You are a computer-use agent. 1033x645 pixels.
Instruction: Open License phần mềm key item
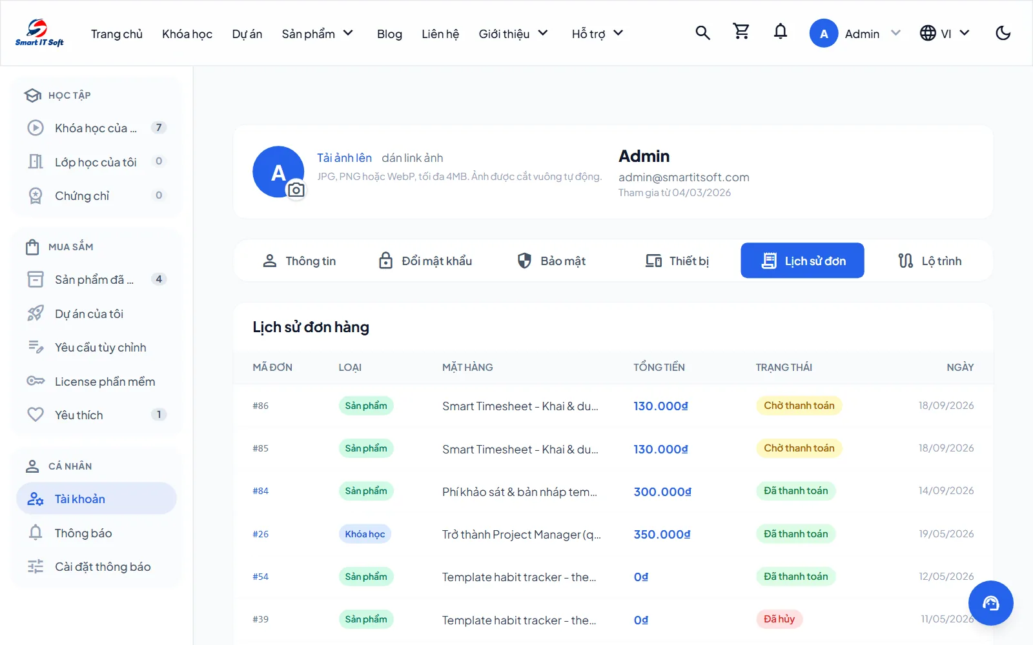(x=97, y=381)
